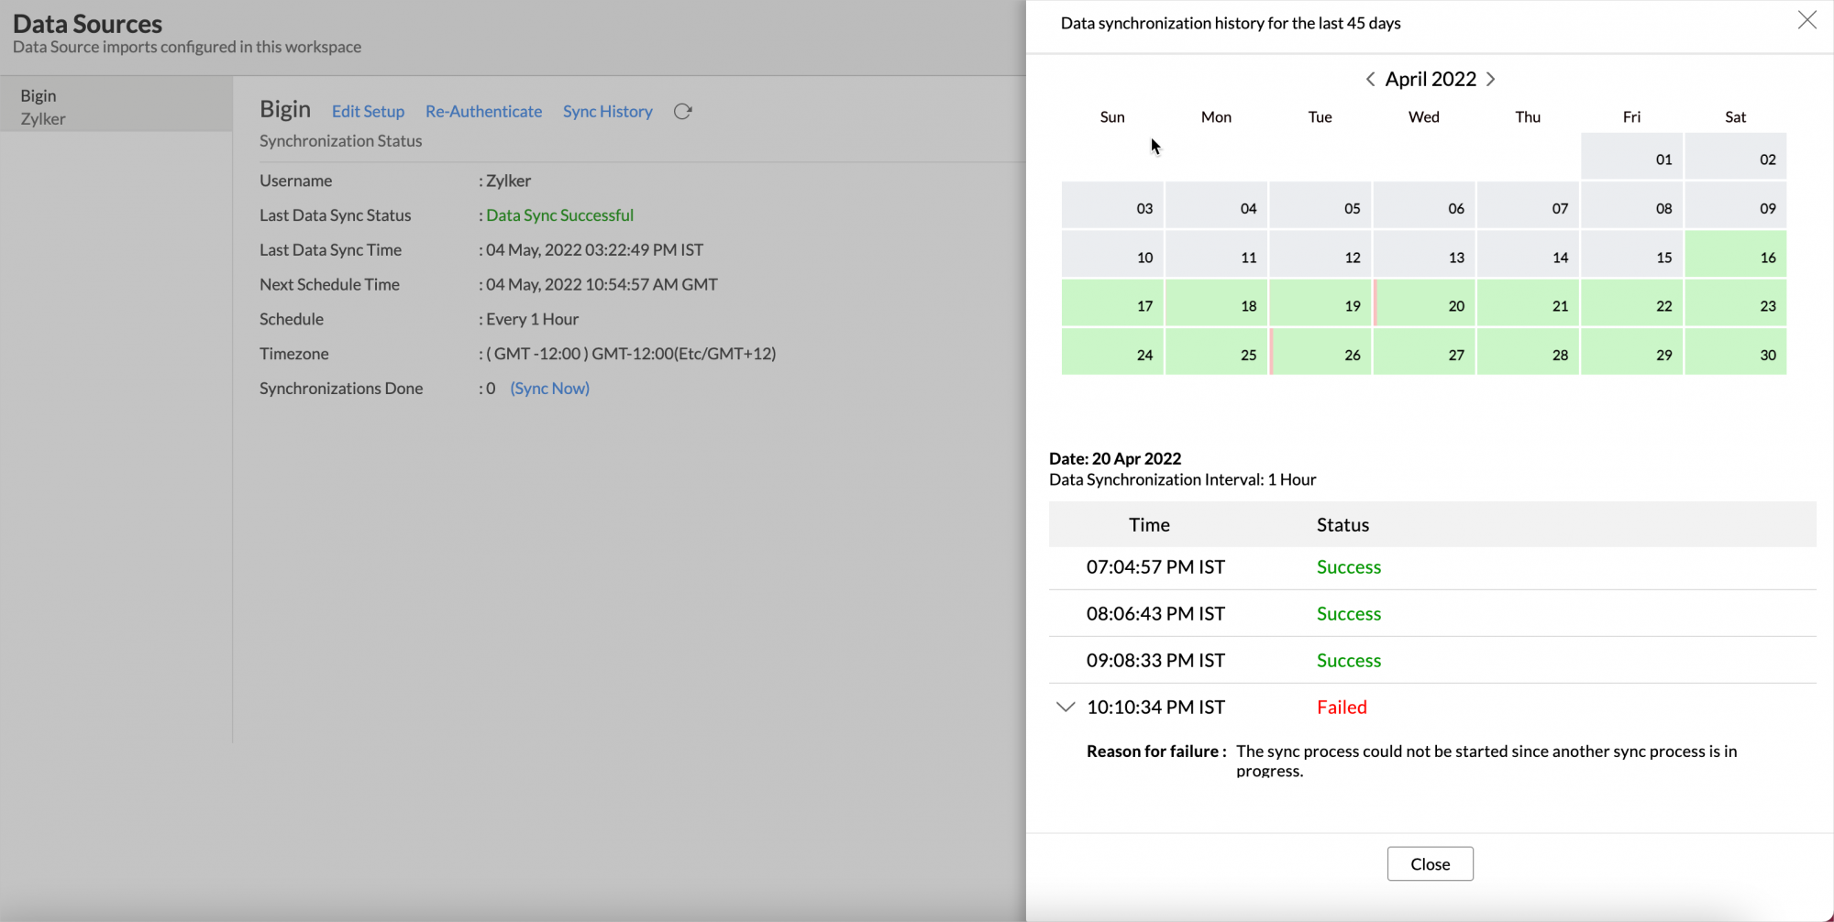
Task: Select April 22 on the calendar
Action: click(1632, 303)
